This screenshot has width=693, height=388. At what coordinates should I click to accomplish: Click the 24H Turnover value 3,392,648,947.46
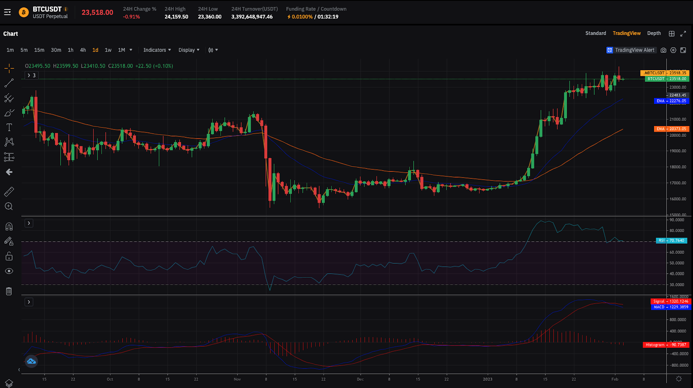click(252, 17)
